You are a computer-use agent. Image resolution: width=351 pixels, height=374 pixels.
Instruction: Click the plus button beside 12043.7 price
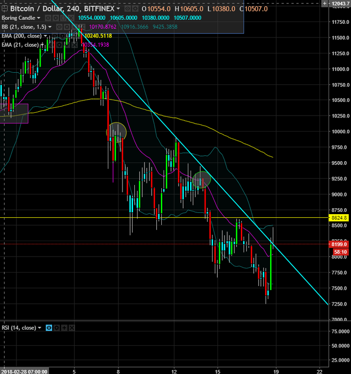(324, 3)
